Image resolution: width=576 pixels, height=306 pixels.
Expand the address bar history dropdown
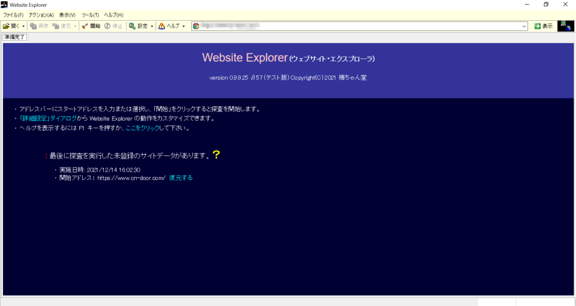click(x=524, y=26)
